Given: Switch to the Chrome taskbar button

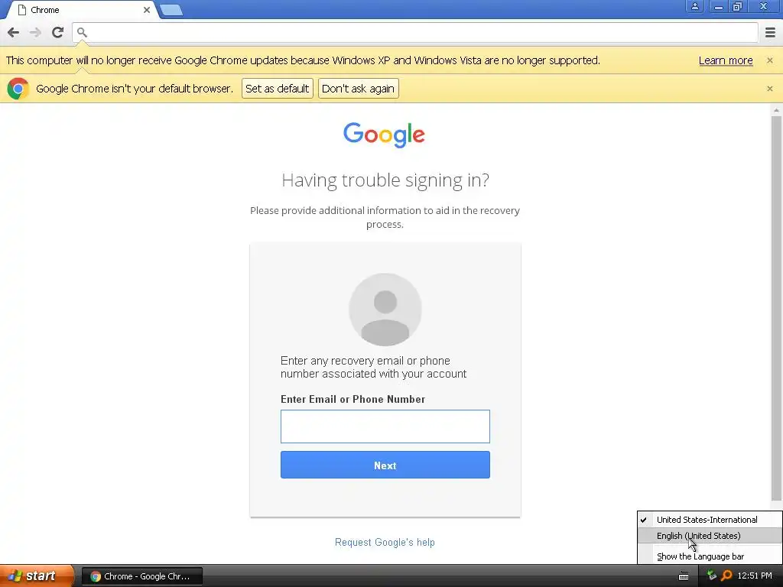Looking at the screenshot, I should point(141,576).
